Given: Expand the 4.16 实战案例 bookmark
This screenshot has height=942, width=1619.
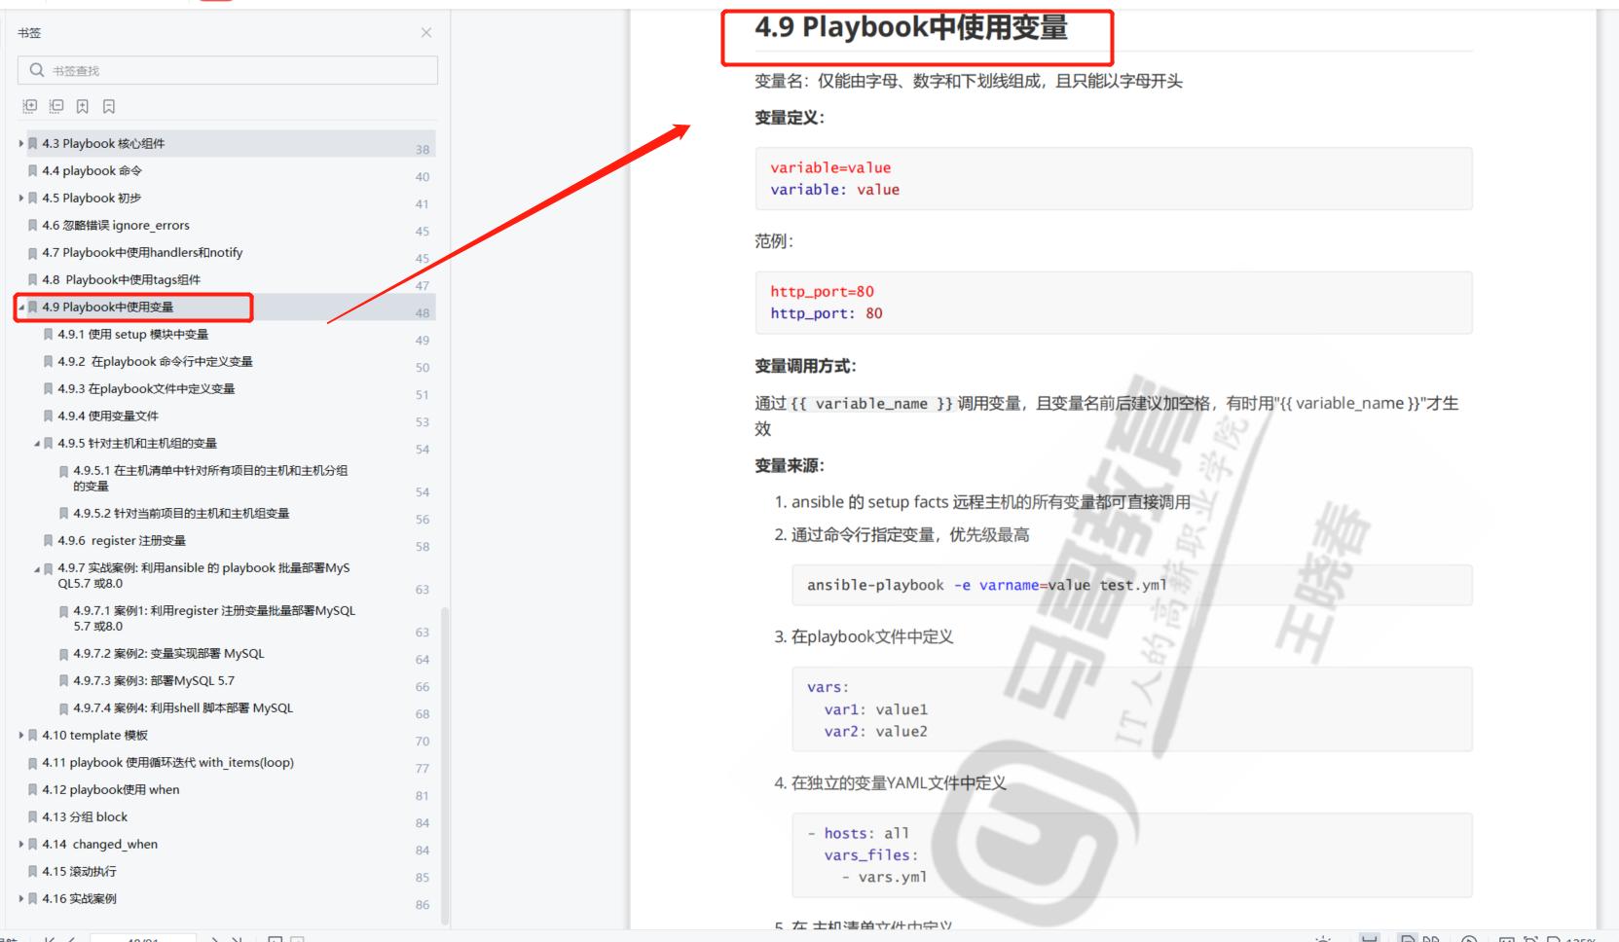Looking at the screenshot, I should [21, 899].
